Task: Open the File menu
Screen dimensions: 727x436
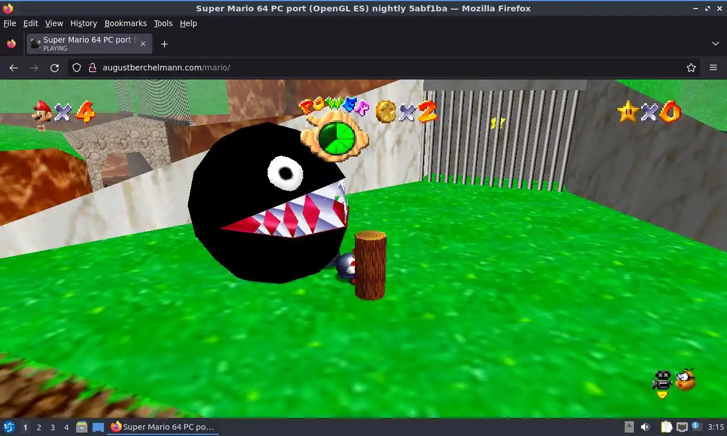Action: [x=10, y=23]
